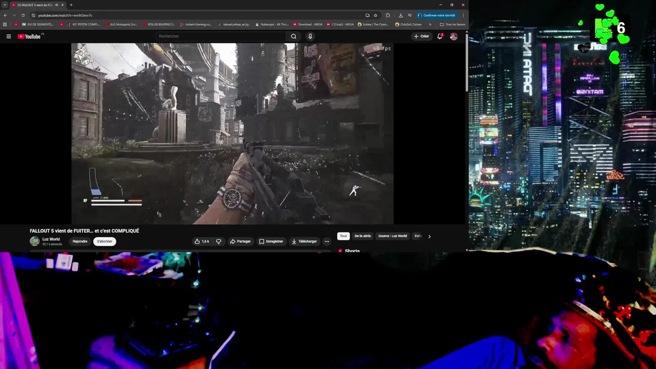This screenshot has height=369, width=656.
Task: Click the video player area
Action: tap(232, 133)
